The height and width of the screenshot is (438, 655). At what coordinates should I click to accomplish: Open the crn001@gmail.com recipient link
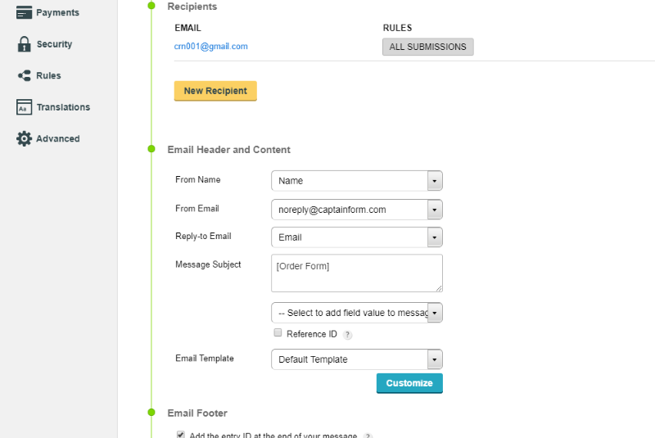click(x=211, y=47)
